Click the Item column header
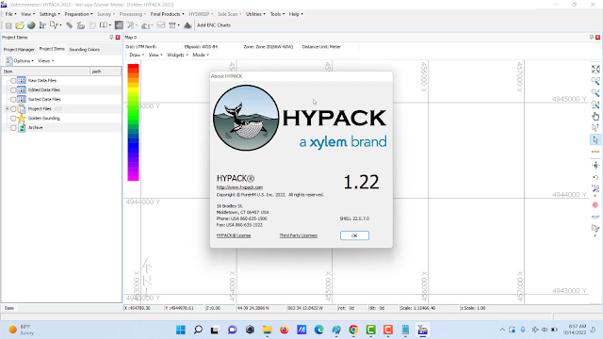 tap(46, 72)
